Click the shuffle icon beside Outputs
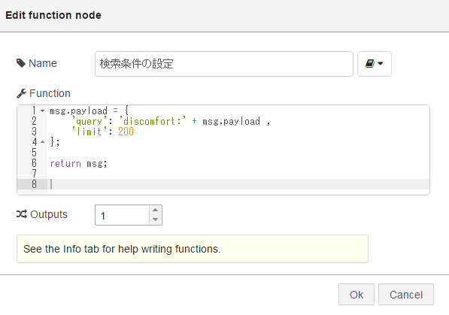449x315 pixels. 22,214
